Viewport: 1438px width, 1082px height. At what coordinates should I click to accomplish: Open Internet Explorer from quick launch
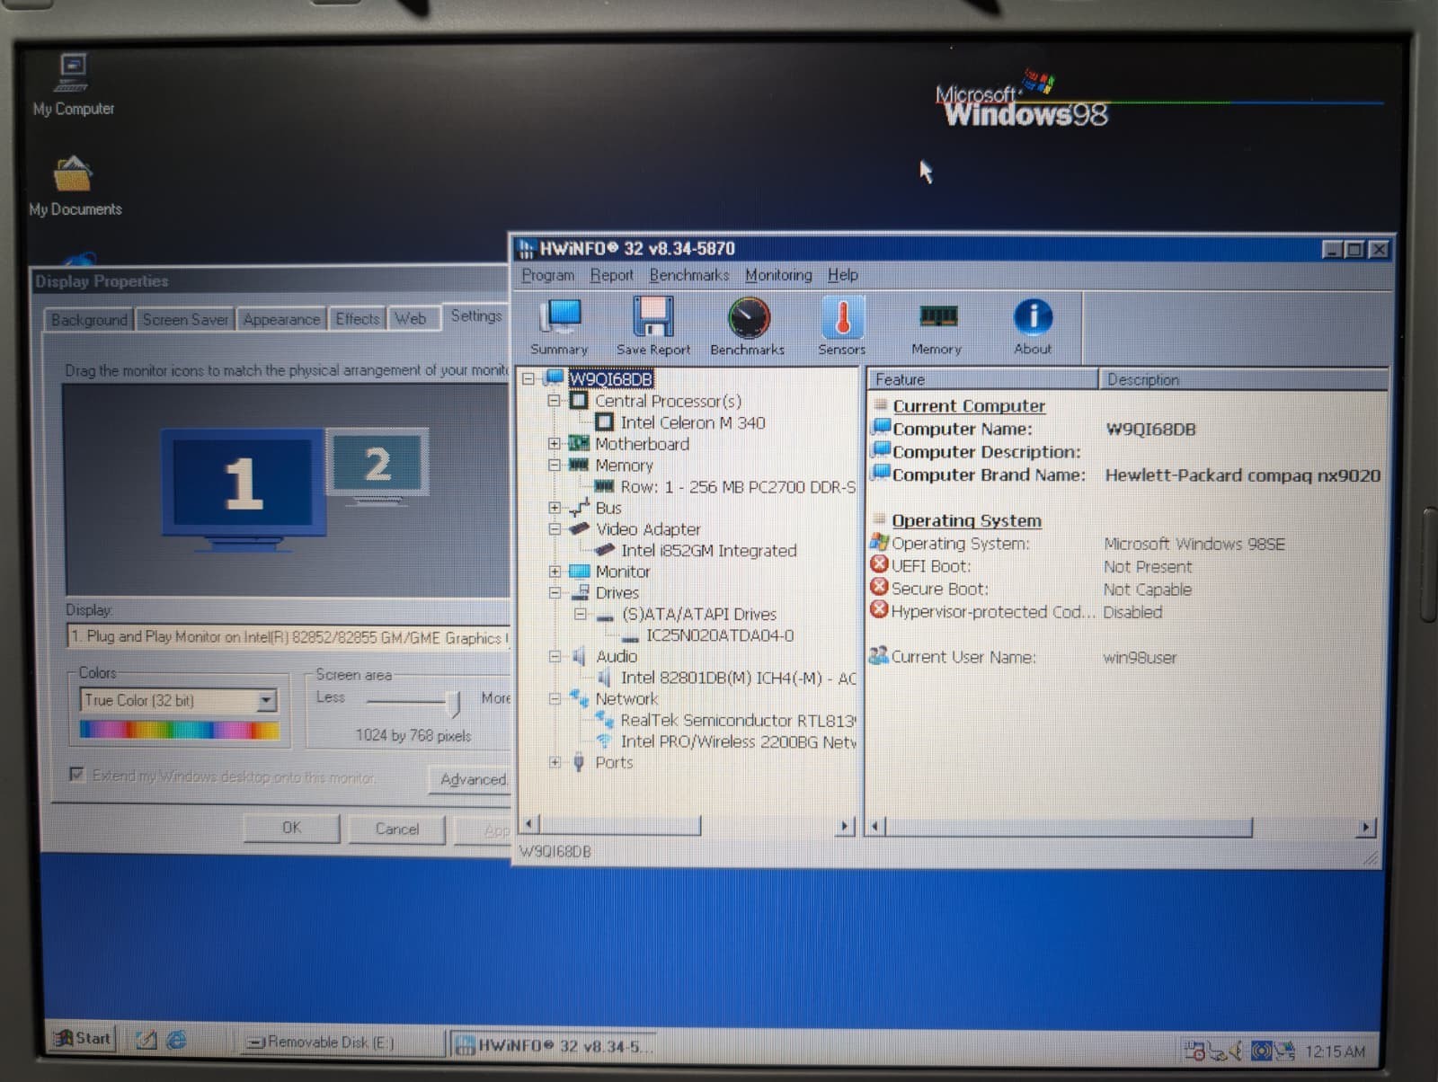[177, 1040]
